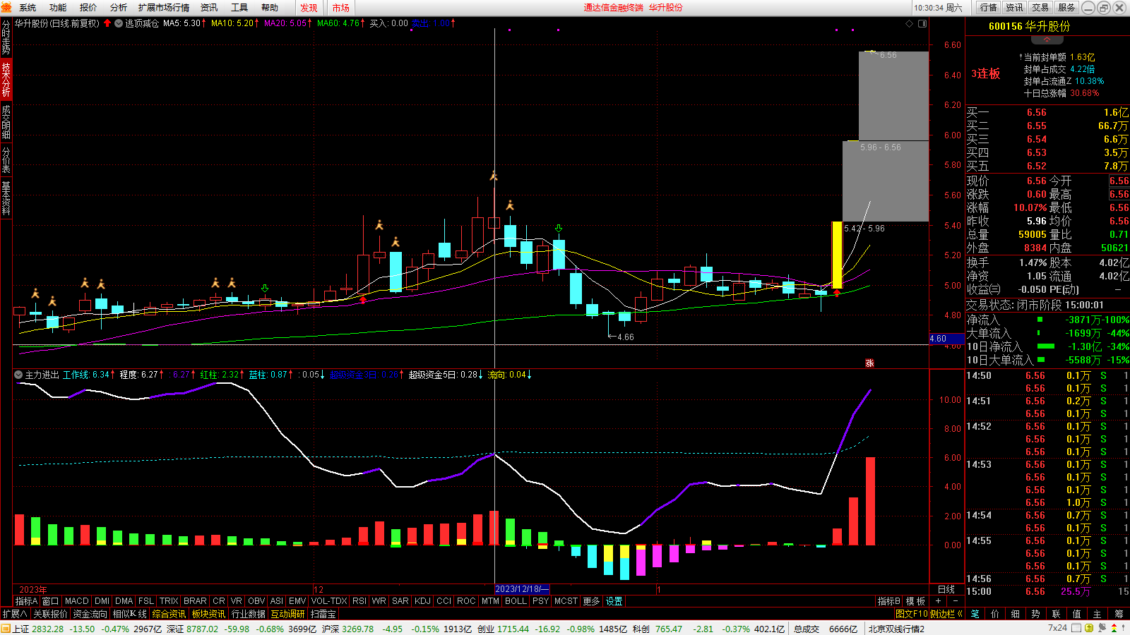Click the 服务 button at top right

(x=1066, y=8)
